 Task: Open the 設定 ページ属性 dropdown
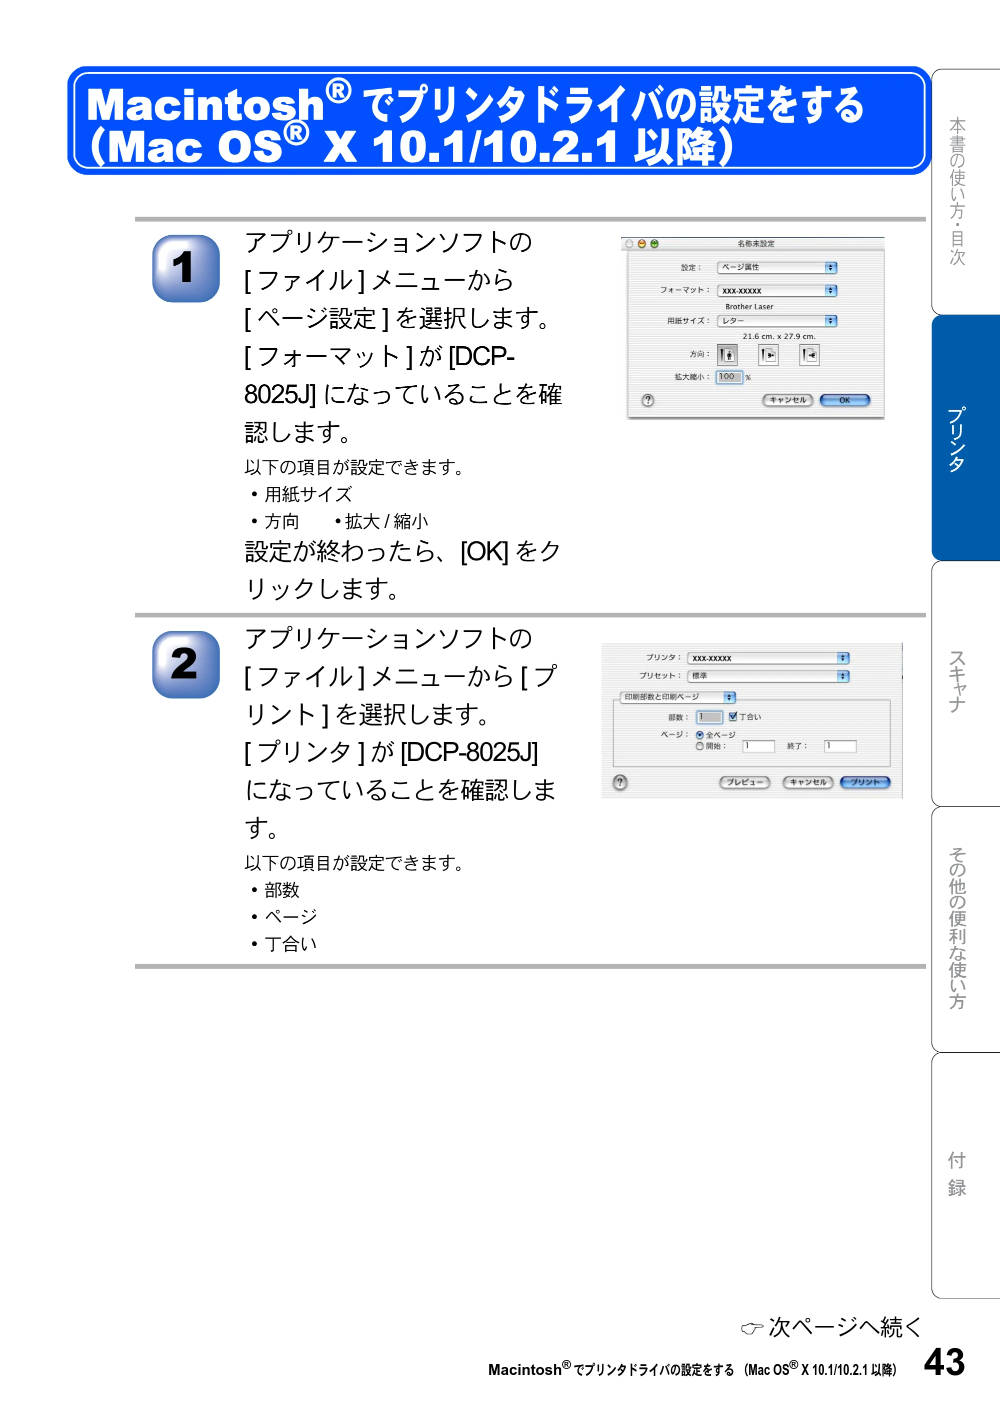(x=776, y=267)
